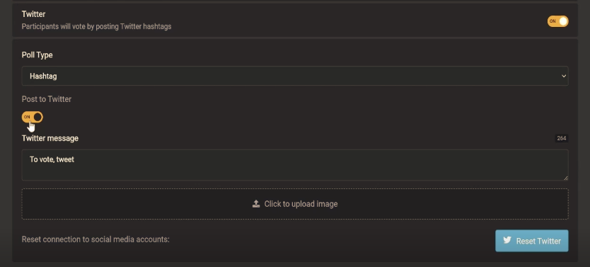Click the Post to Twitter label

[x=47, y=99]
